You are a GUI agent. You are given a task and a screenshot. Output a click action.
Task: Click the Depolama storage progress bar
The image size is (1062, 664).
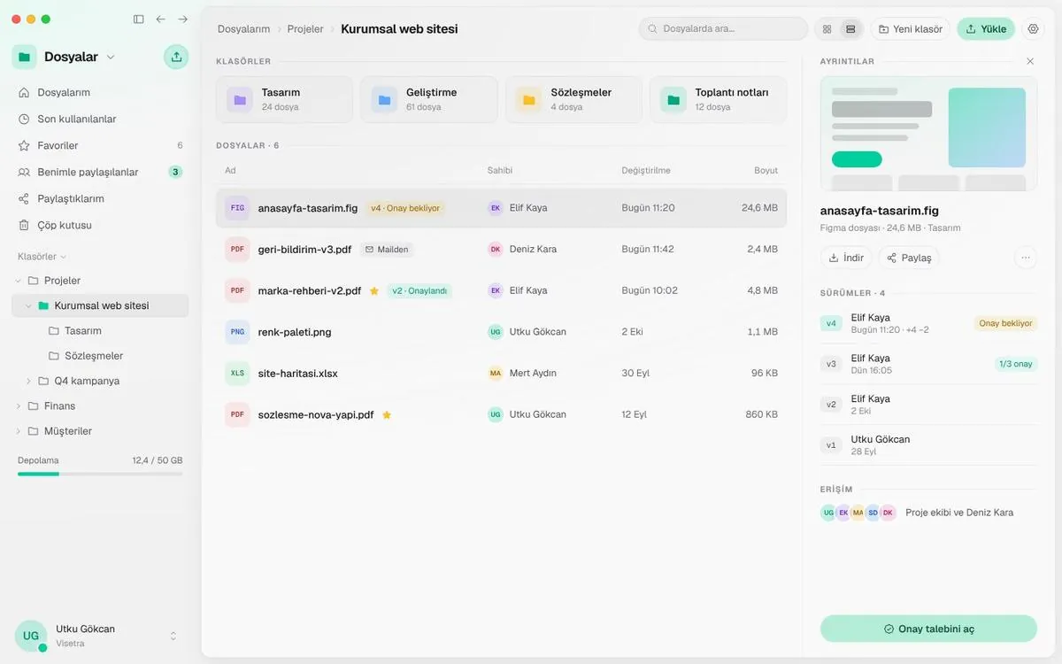pyautogui.click(x=100, y=474)
